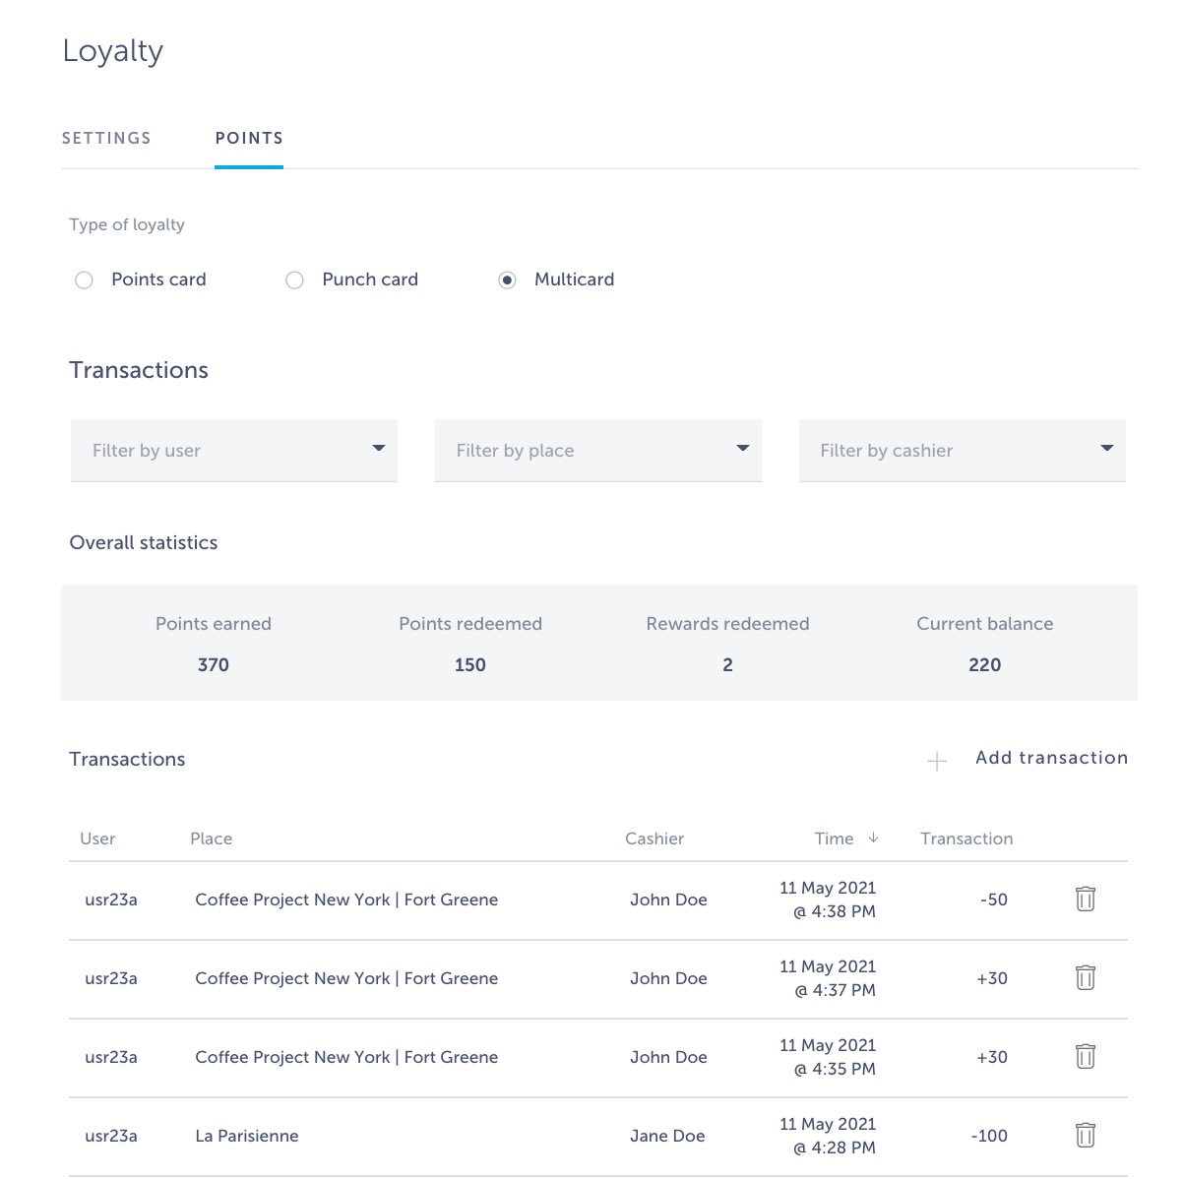Remove the 4:35 PM transaction via trash icon

pos(1085,1056)
